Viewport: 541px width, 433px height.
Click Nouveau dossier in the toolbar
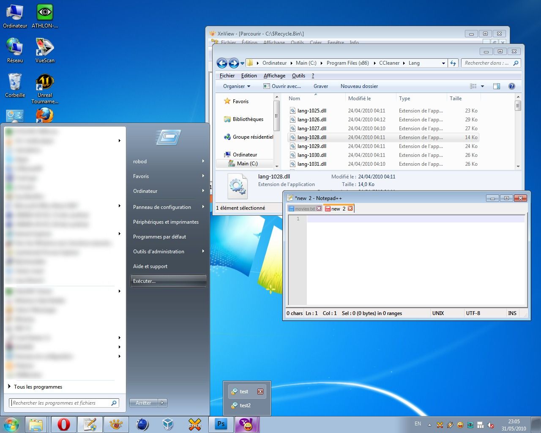[x=359, y=86]
